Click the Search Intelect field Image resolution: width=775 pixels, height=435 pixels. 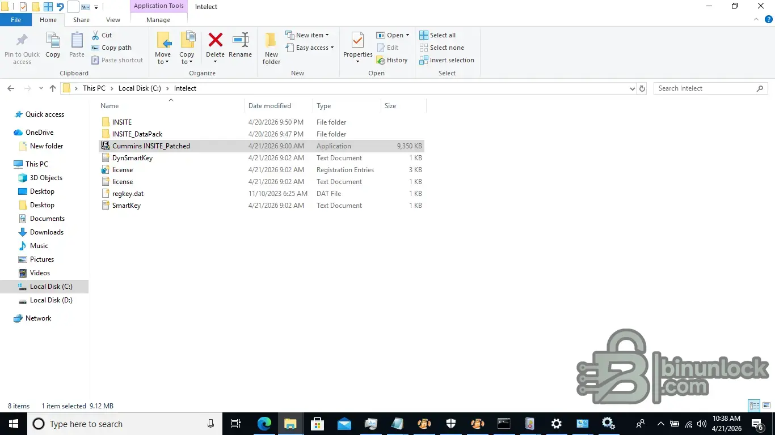coord(710,88)
